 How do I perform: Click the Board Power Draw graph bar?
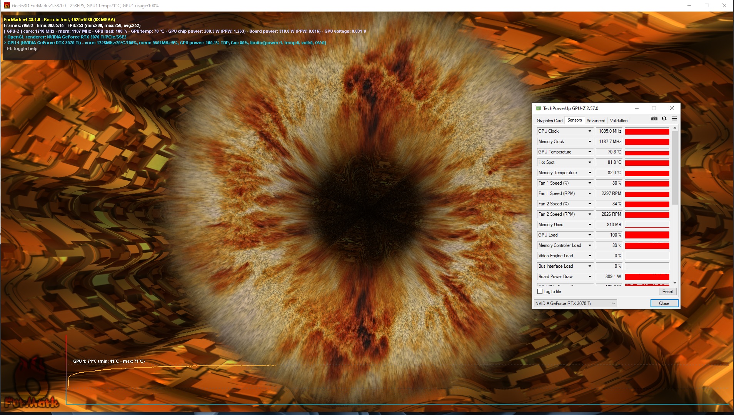click(x=647, y=277)
